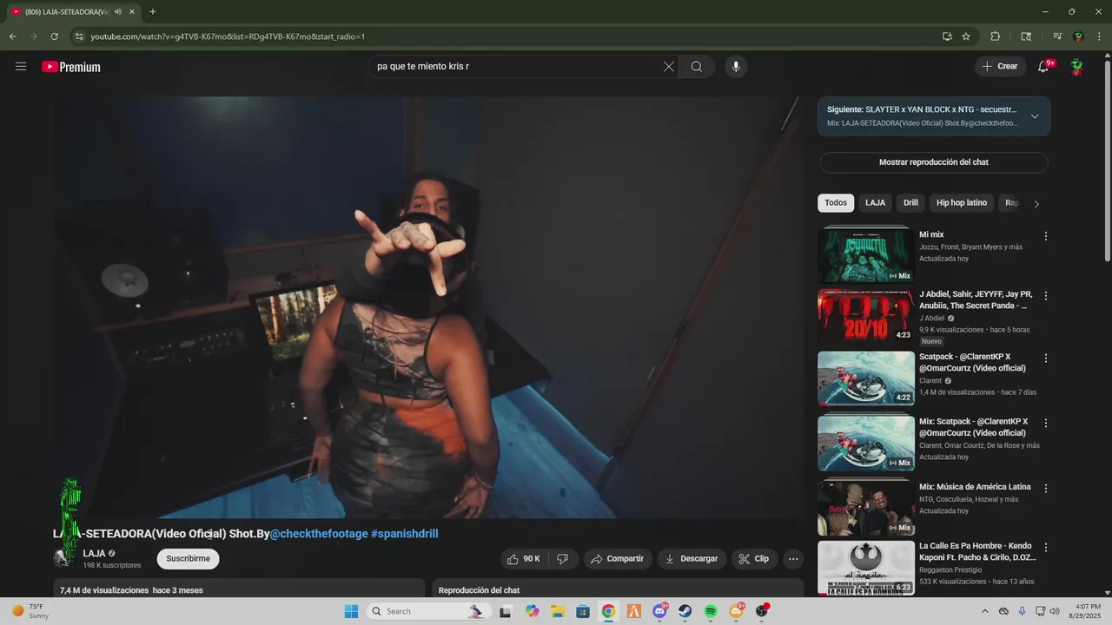1112x625 pixels.
Task: Reload the page in Chrome
Action: tap(54, 36)
